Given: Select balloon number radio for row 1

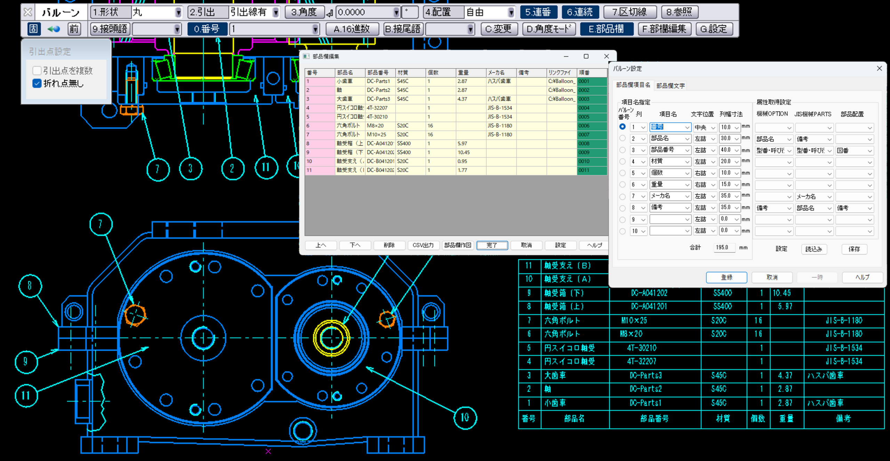Looking at the screenshot, I should pos(622,127).
